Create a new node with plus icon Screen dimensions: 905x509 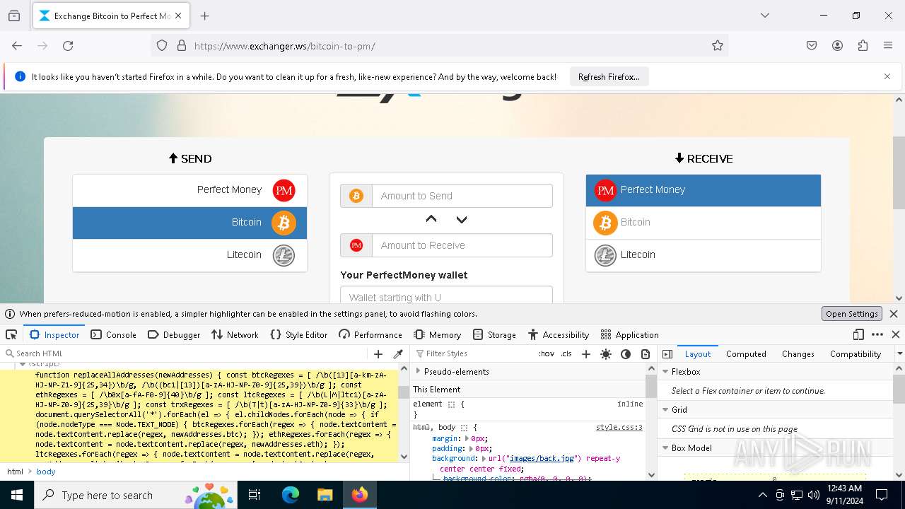click(378, 354)
